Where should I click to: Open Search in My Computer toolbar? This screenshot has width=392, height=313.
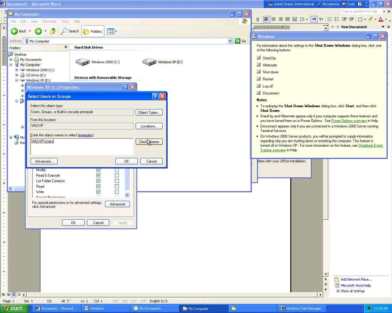70,31
